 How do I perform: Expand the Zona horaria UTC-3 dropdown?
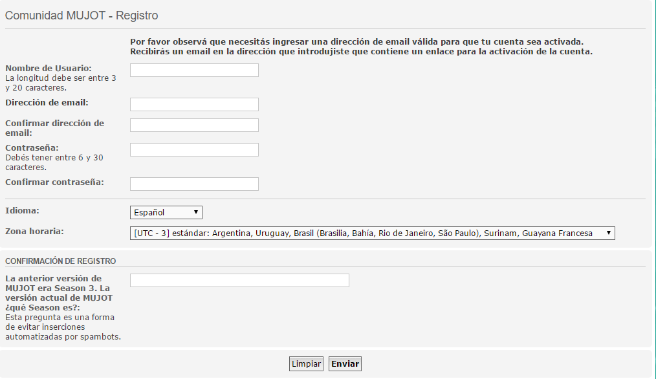point(372,233)
